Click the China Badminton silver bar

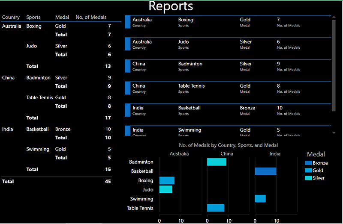(x=217, y=162)
